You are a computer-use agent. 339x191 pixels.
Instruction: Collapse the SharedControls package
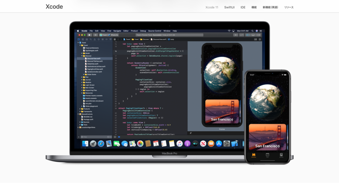78,114
